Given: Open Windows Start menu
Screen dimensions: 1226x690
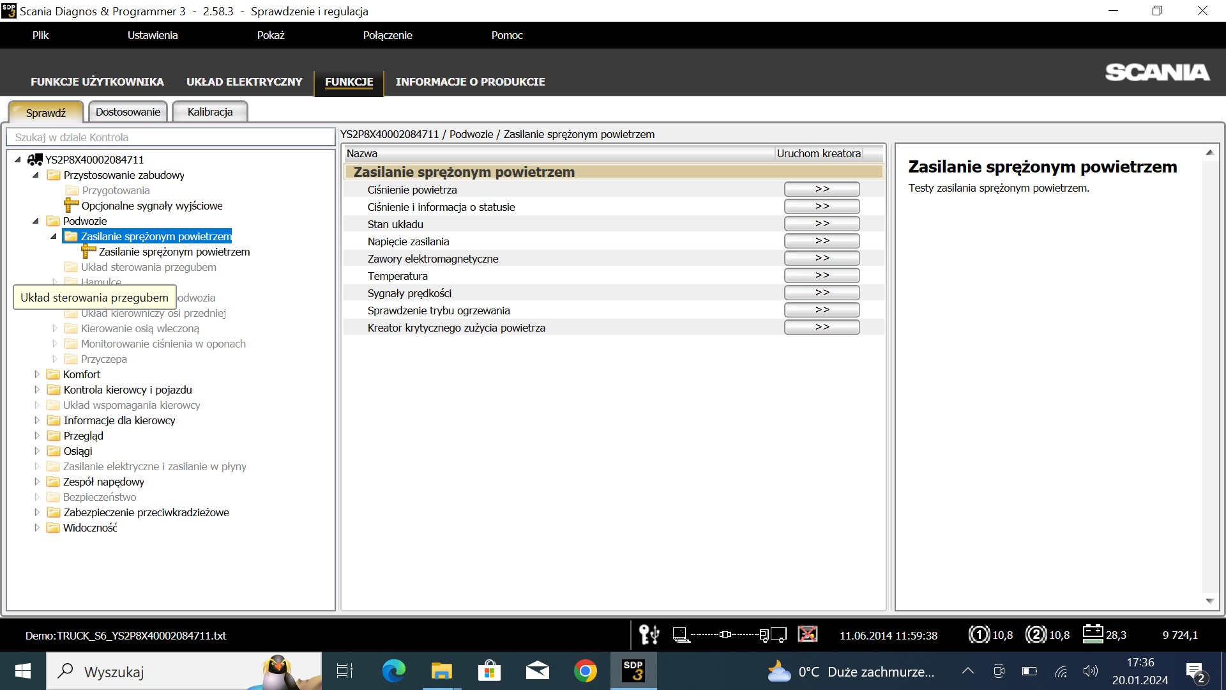Looking at the screenshot, I should pyautogui.click(x=23, y=671).
